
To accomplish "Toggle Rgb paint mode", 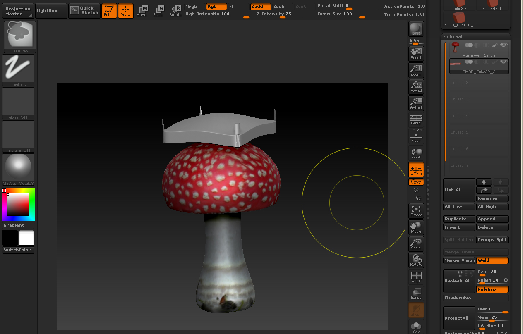I will tap(216, 7).
